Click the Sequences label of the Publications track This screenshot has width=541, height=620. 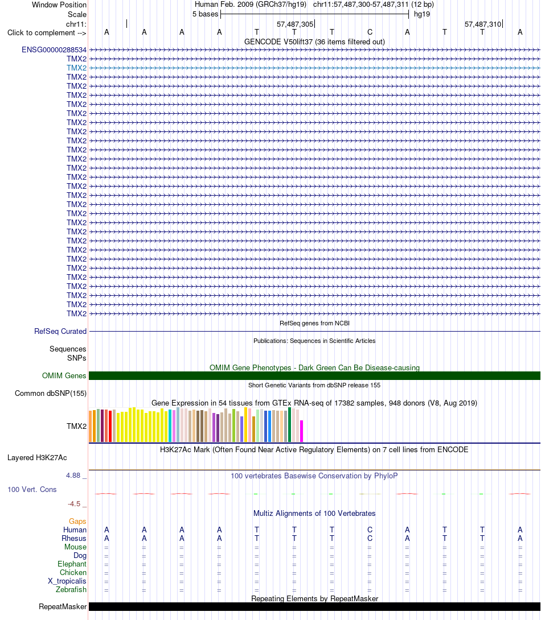(x=68, y=349)
